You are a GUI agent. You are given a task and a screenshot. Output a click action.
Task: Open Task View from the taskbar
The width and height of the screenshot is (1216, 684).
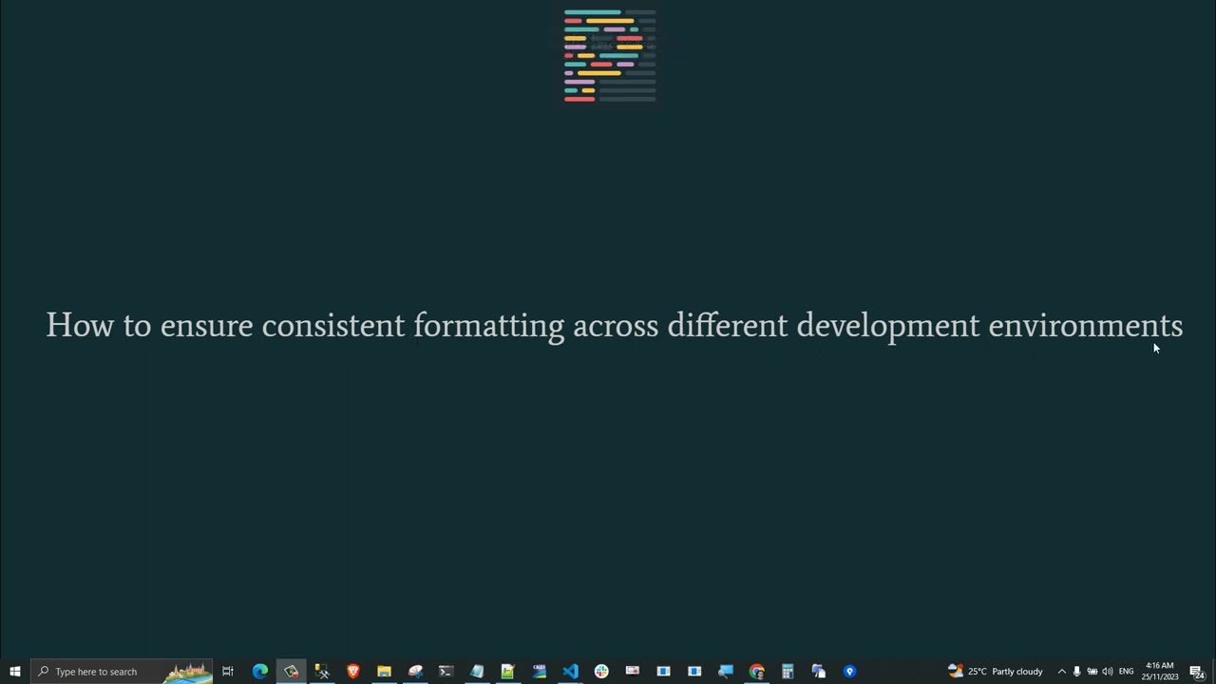[228, 672]
